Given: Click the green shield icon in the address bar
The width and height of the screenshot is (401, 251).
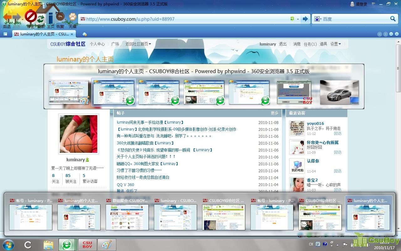Looking at the screenshot, I should [292, 19].
